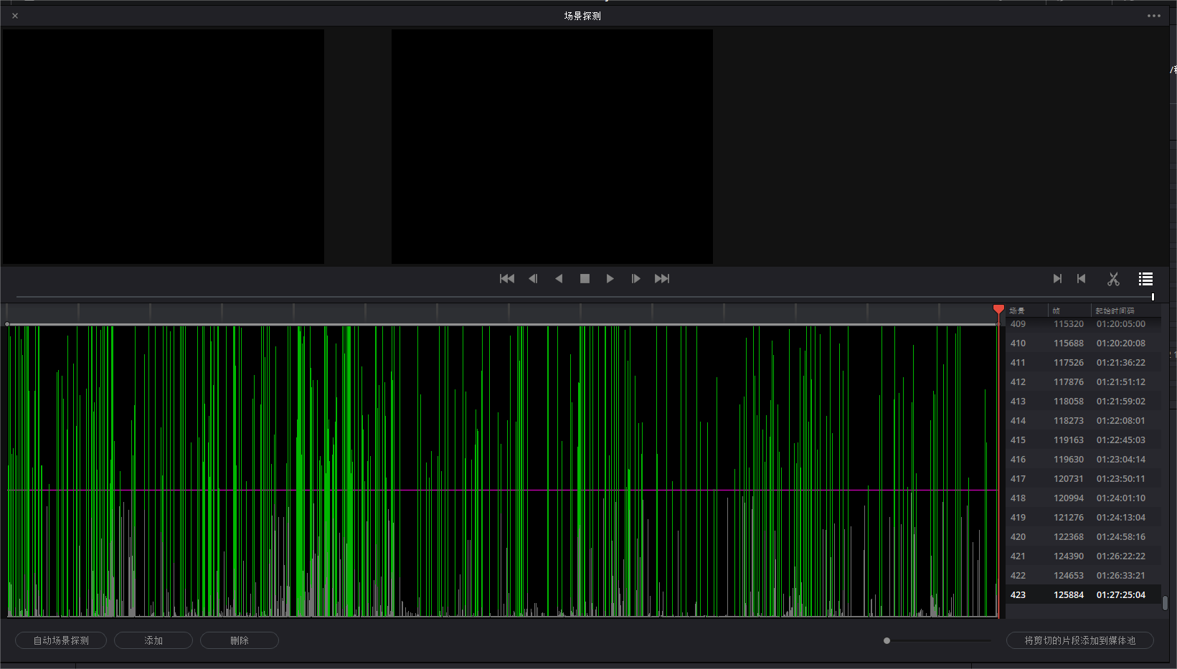Jump to the first frame
This screenshot has width=1177, height=669.
(x=506, y=279)
